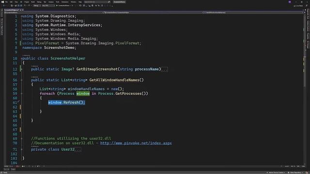Collapse the foreach block at line 59
The width and height of the screenshot is (310, 174).
21,93
